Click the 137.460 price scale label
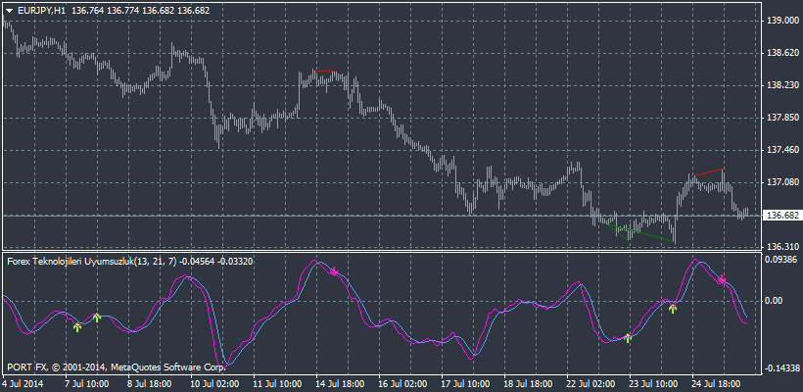The height and width of the screenshot is (392, 803). click(782, 150)
